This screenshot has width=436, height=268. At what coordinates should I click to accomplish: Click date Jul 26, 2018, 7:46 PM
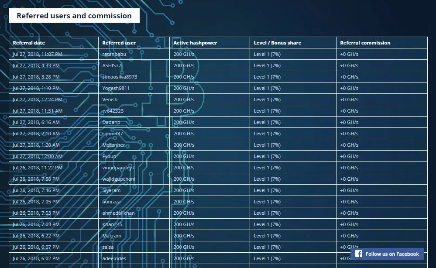pyautogui.click(x=36, y=190)
